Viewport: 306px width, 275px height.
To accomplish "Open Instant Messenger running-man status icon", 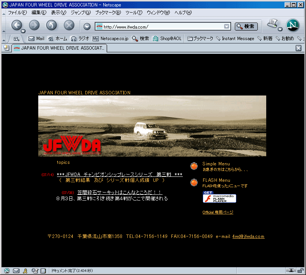I will pos(25,270).
